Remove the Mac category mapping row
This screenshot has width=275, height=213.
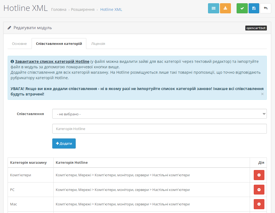(x=259, y=204)
